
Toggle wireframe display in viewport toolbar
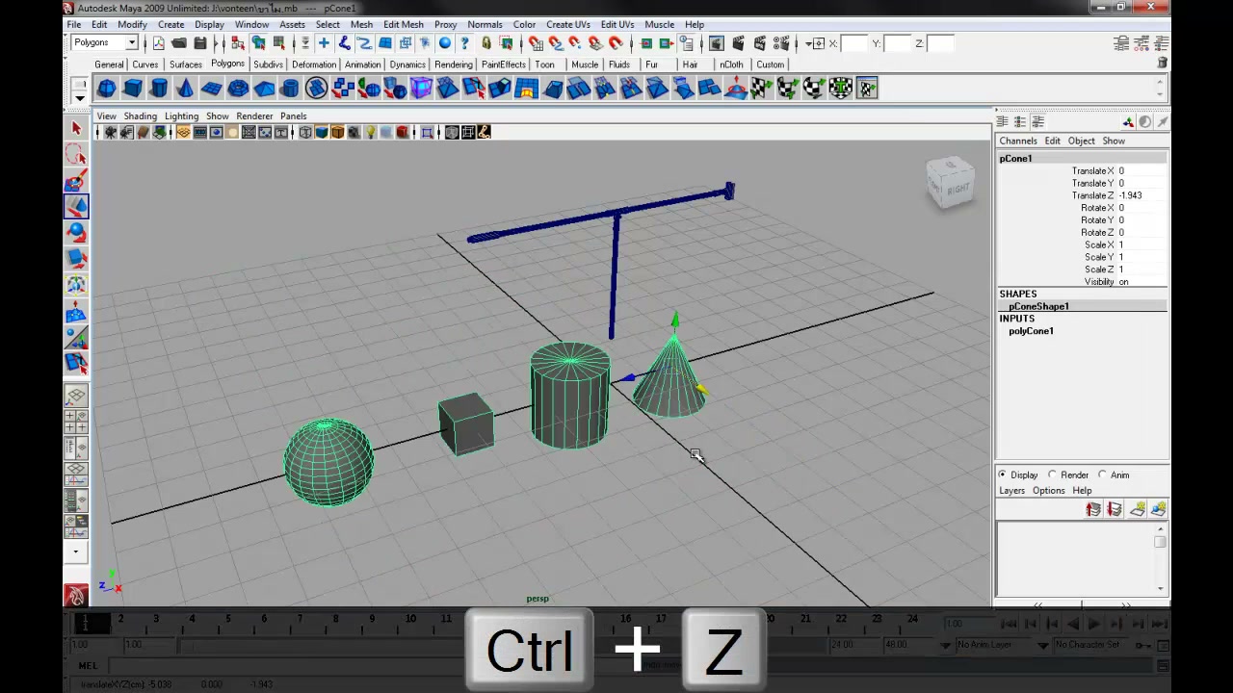305,132
